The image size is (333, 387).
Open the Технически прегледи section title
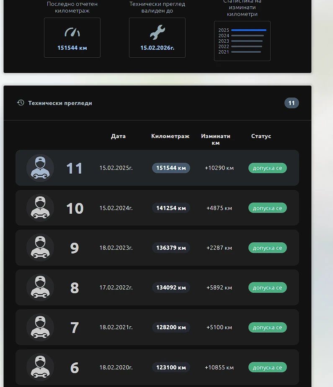tap(60, 103)
